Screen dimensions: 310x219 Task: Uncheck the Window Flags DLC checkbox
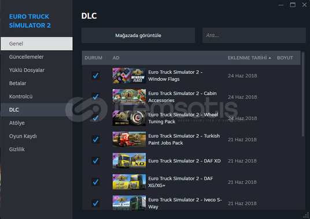95,75
